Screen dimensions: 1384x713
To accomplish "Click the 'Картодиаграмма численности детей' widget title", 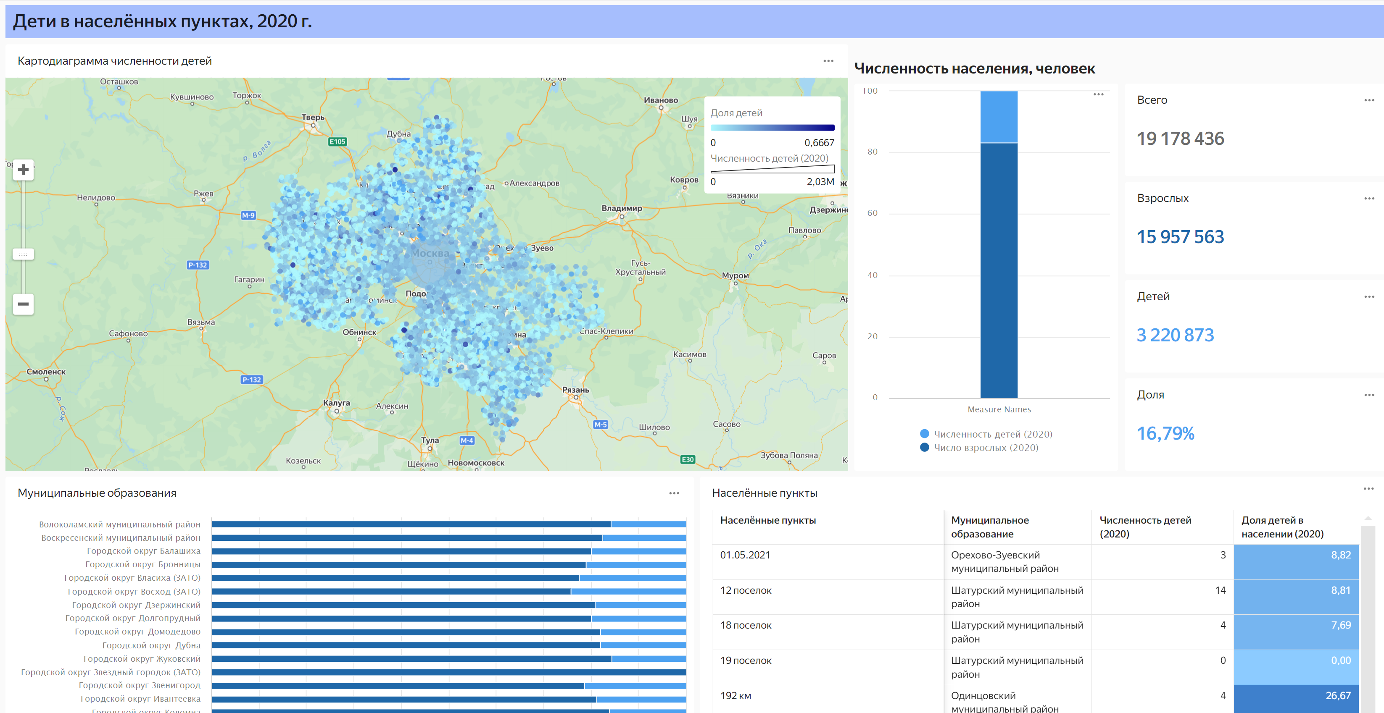I will [x=114, y=60].
